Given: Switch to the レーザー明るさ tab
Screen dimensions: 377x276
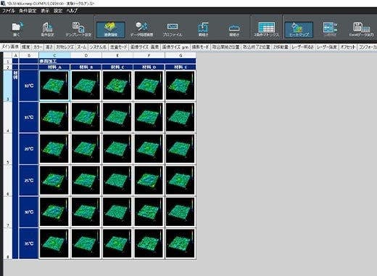Looking at the screenshot, I should 303,47.
